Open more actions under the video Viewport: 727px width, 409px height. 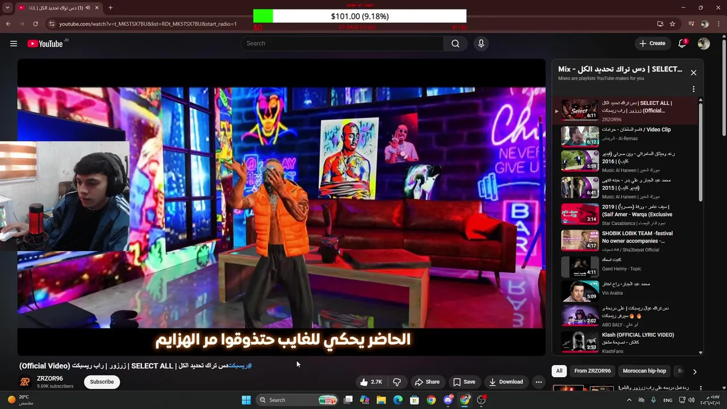pos(538,382)
